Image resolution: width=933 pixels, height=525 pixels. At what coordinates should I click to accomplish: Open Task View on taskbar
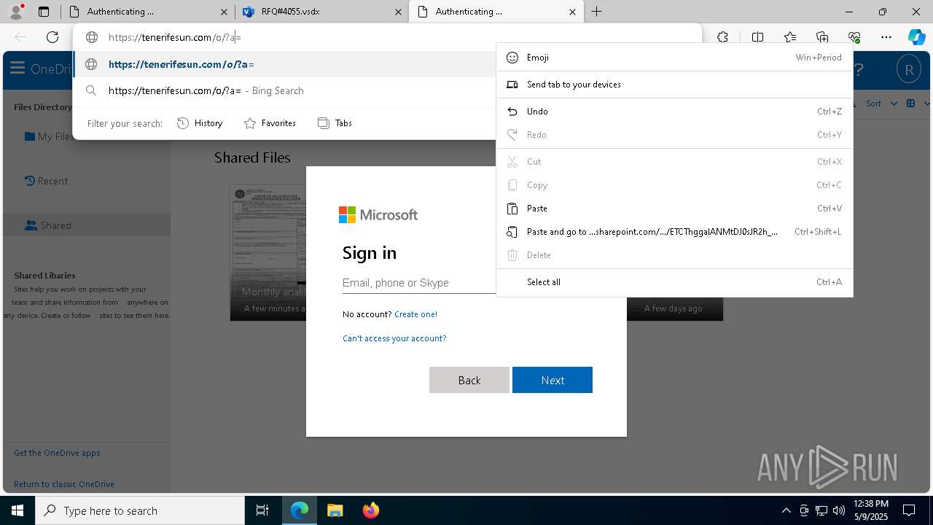pyautogui.click(x=262, y=510)
